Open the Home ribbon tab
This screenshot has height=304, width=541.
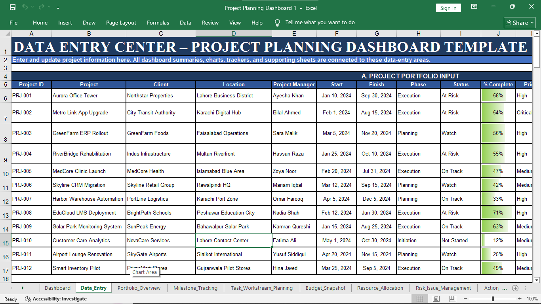pyautogui.click(x=40, y=23)
